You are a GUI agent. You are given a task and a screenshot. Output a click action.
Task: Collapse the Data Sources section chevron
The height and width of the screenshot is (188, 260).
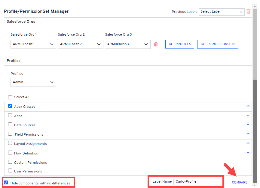[x=248, y=125]
